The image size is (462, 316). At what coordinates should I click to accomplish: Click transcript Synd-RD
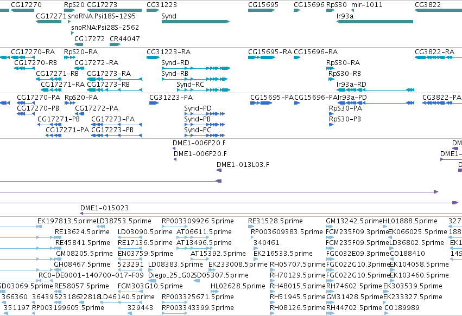(175, 63)
